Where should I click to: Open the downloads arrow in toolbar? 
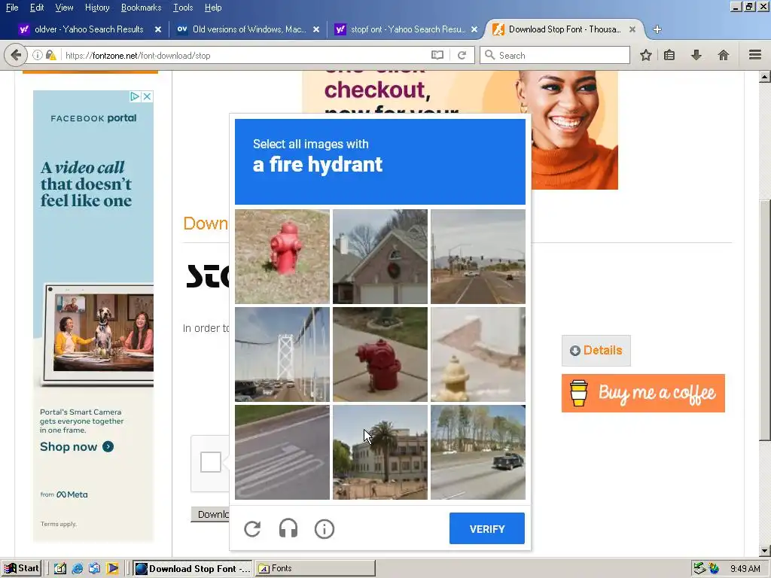696,55
